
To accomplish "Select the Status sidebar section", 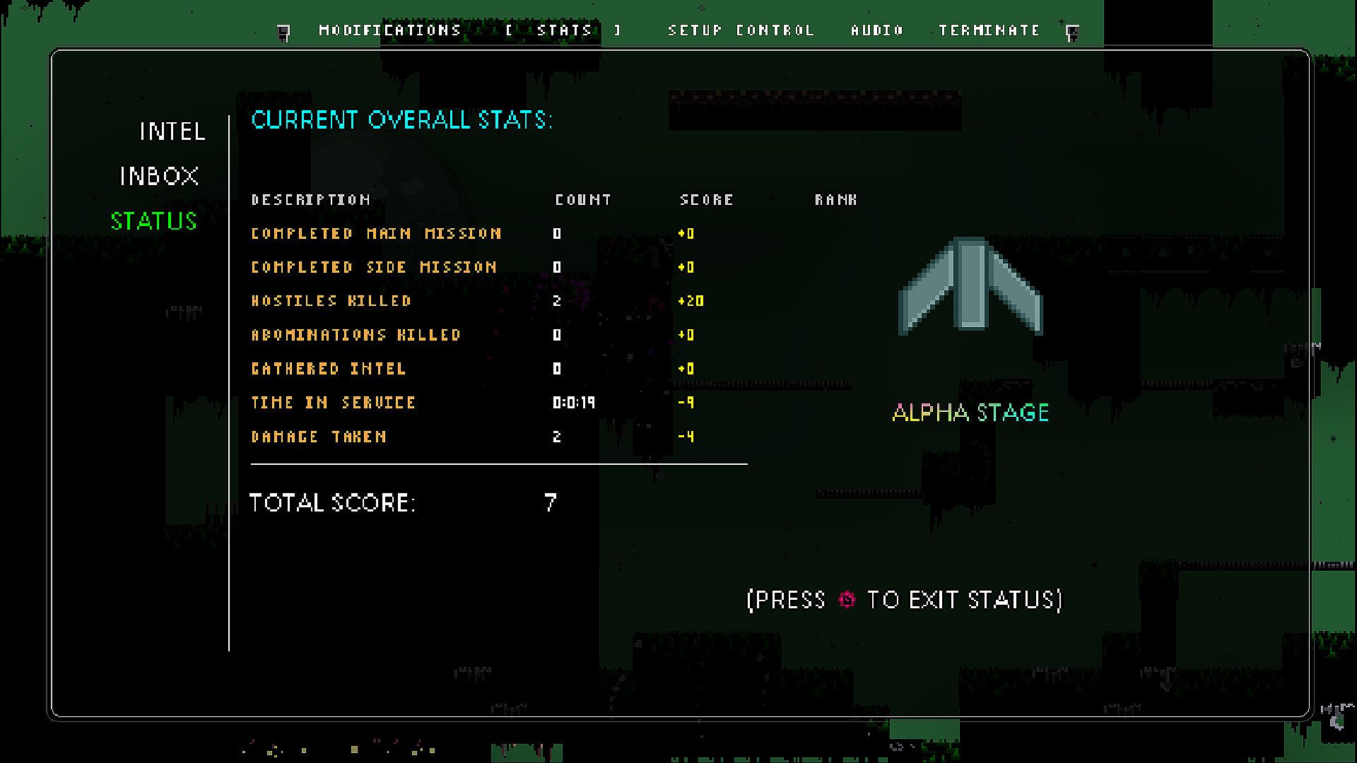I will 153,221.
